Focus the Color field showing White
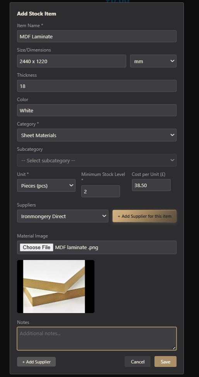Image resolution: width=199 pixels, height=377 pixels. (x=97, y=110)
